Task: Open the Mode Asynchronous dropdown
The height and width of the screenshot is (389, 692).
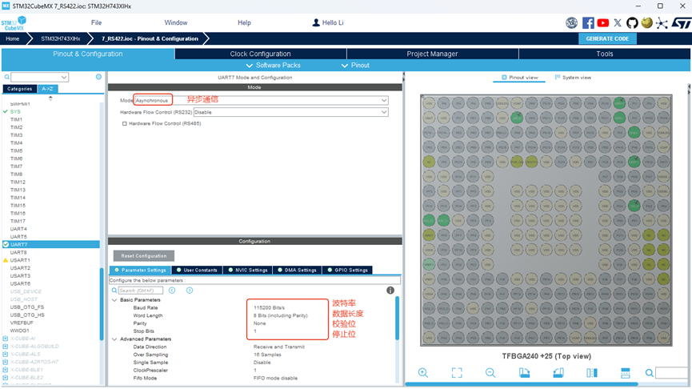Action: click(262, 100)
